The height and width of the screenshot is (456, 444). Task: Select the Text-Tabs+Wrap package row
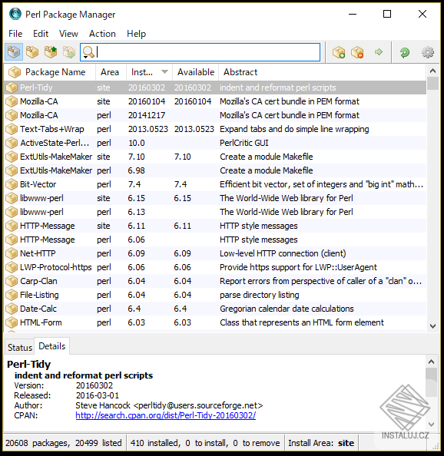[x=215, y=129]
